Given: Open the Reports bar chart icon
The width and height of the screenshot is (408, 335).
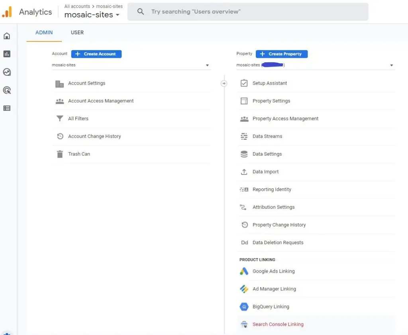Looking at the screenshot, I should pyautogui.click(x=7, y=54).
